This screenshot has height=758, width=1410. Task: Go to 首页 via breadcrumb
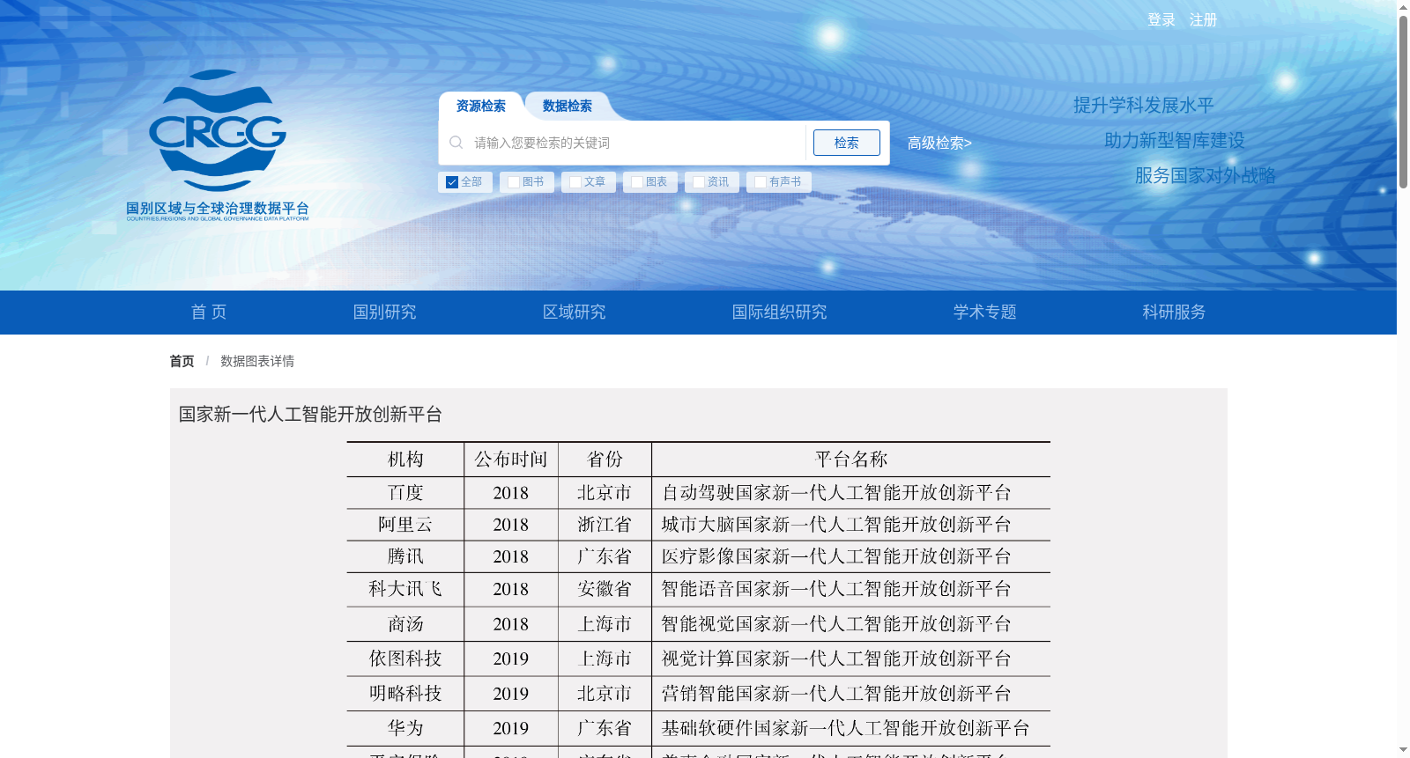(182, 361)
